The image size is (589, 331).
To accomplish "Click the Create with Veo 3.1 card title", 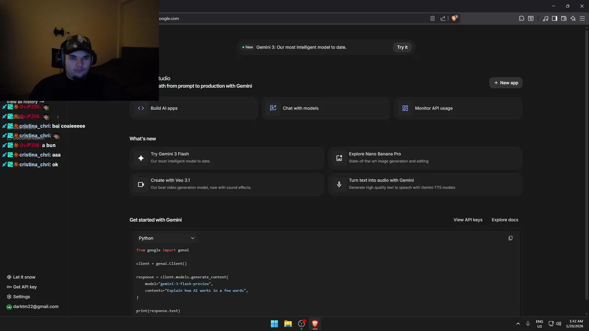I will (170, 180).
